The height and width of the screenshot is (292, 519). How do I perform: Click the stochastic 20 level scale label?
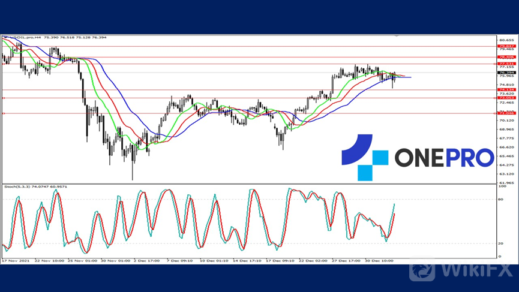click(x=502, y=243)
